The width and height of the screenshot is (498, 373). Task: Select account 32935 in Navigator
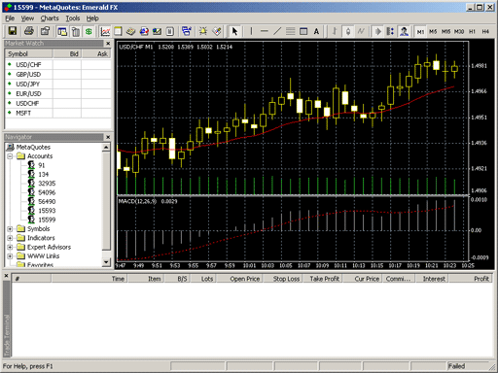pyautogui.click(x=47, y=184)
